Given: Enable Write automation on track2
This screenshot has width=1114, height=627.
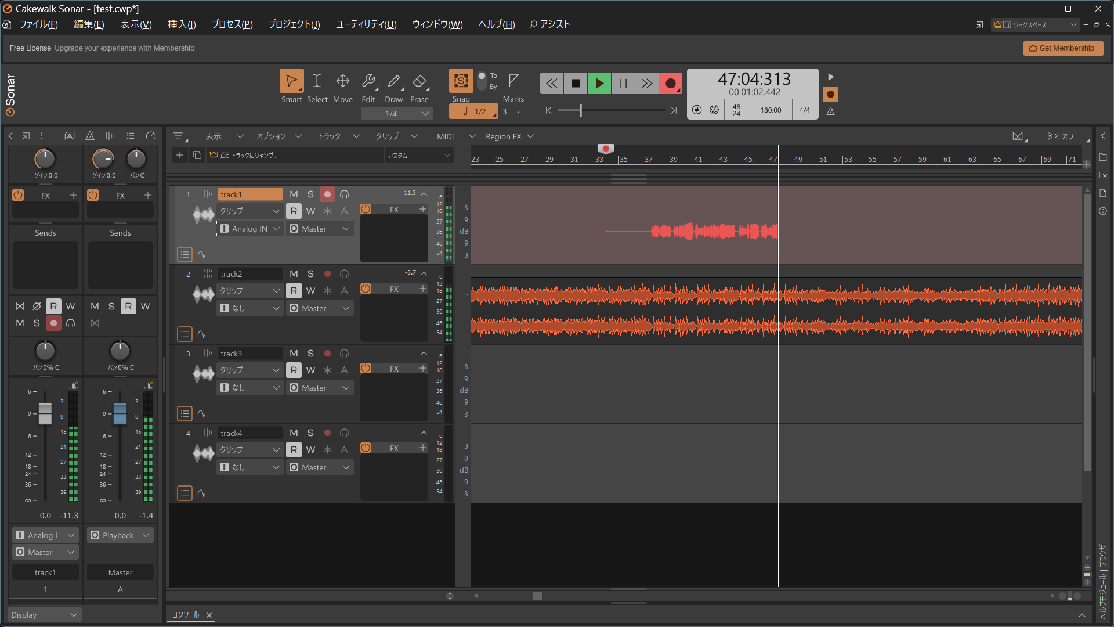Looking at the screenshot, I should (310, 291).
